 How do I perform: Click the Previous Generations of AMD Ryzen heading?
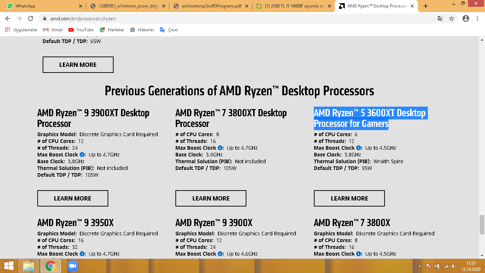(x=240, y=91)
